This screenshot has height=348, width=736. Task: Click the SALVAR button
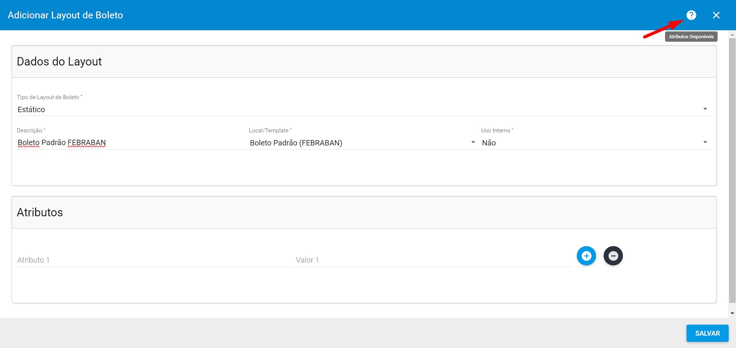click(x=707, y=333)
